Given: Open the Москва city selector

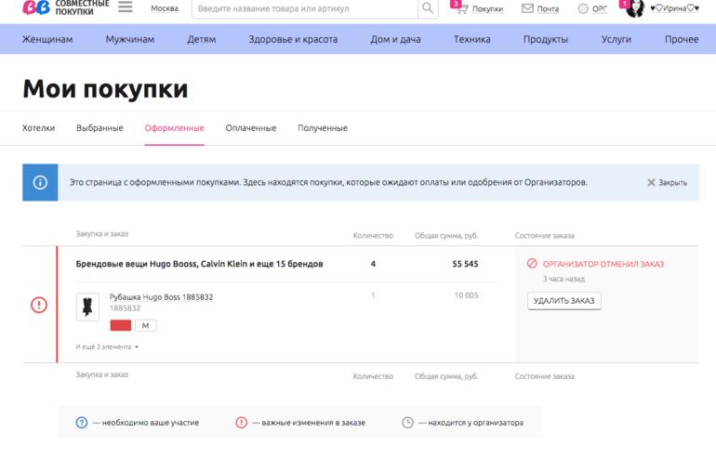Looking at the screenshot, I should coord(165,8).
